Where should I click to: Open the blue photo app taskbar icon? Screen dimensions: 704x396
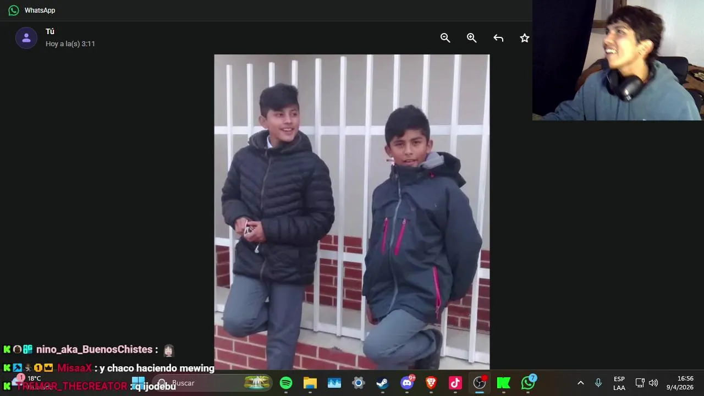click(x=334, y=383)
